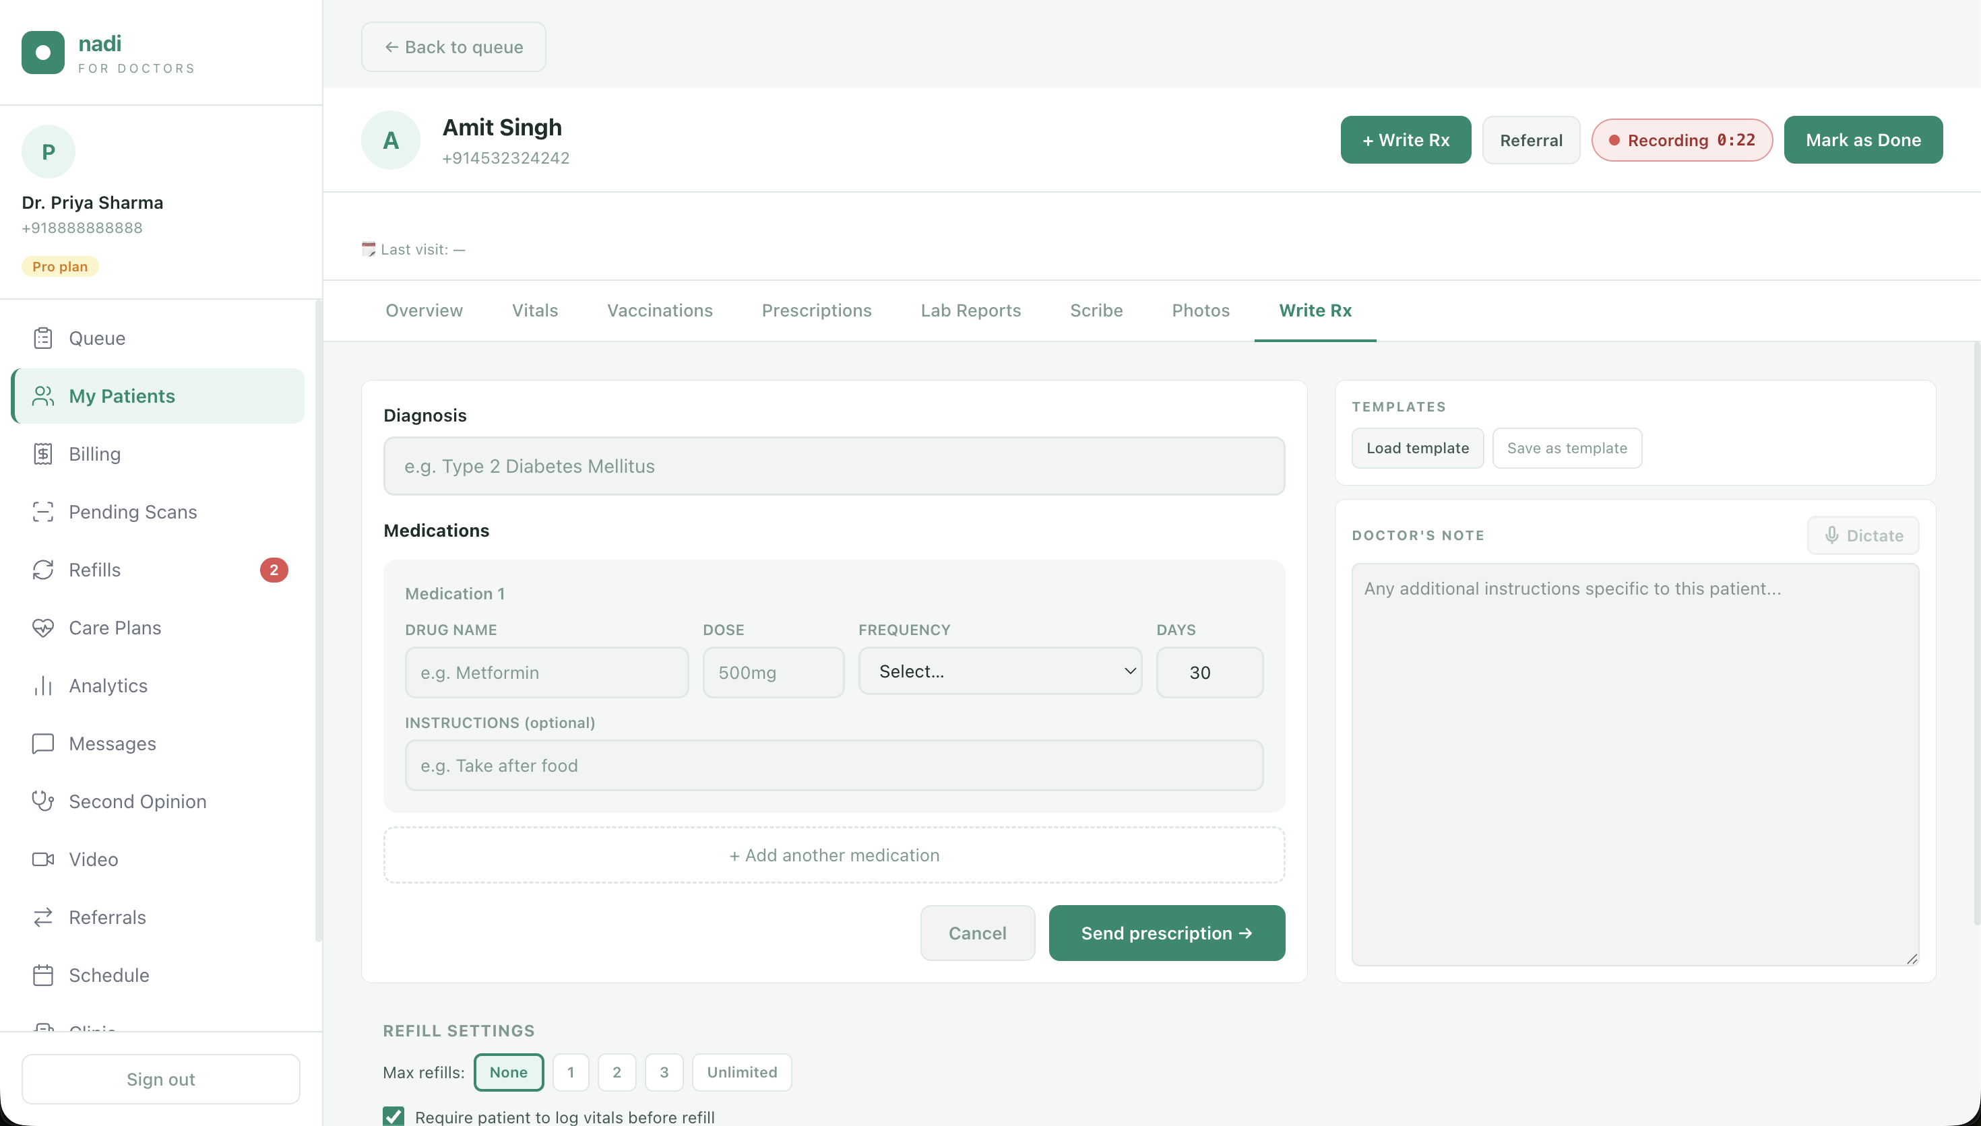Click the Referral button

coord(1531,140)
